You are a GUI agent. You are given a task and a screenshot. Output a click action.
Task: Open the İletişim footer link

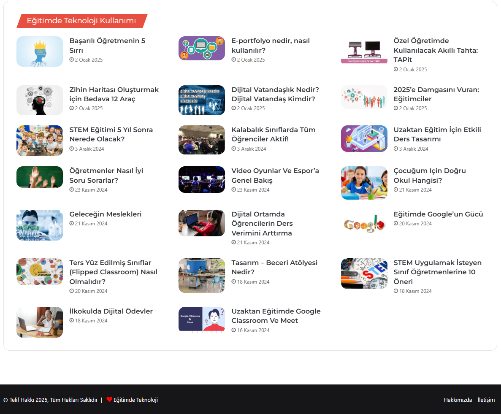(486, 400)
